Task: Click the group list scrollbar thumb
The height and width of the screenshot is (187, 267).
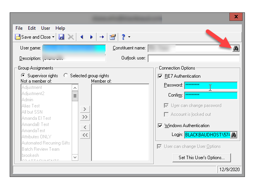Action: coord(75,96)
